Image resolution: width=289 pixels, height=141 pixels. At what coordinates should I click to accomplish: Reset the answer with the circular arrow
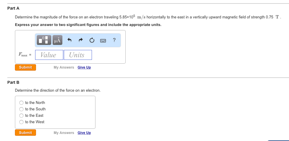[x=92, y=40]
